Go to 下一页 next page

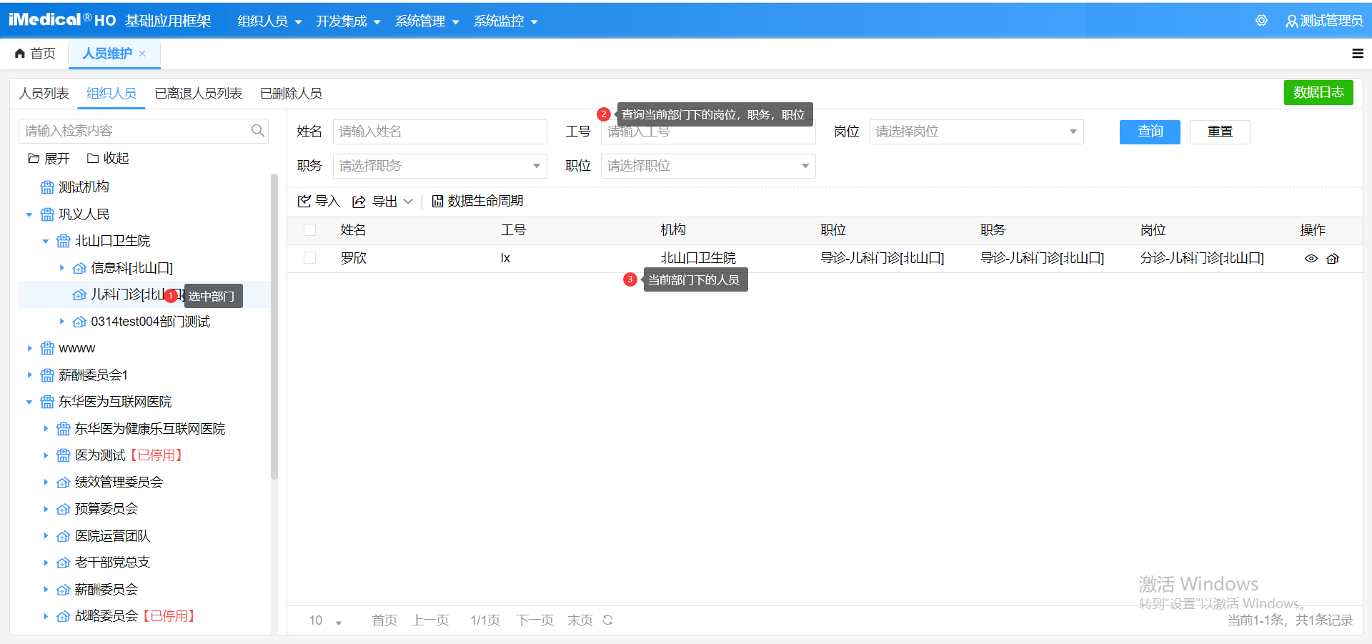535,620
